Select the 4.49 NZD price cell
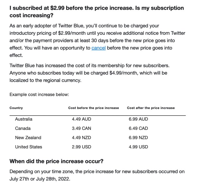The height and width of the screenshot is (185, 202). tap(81, 137)
